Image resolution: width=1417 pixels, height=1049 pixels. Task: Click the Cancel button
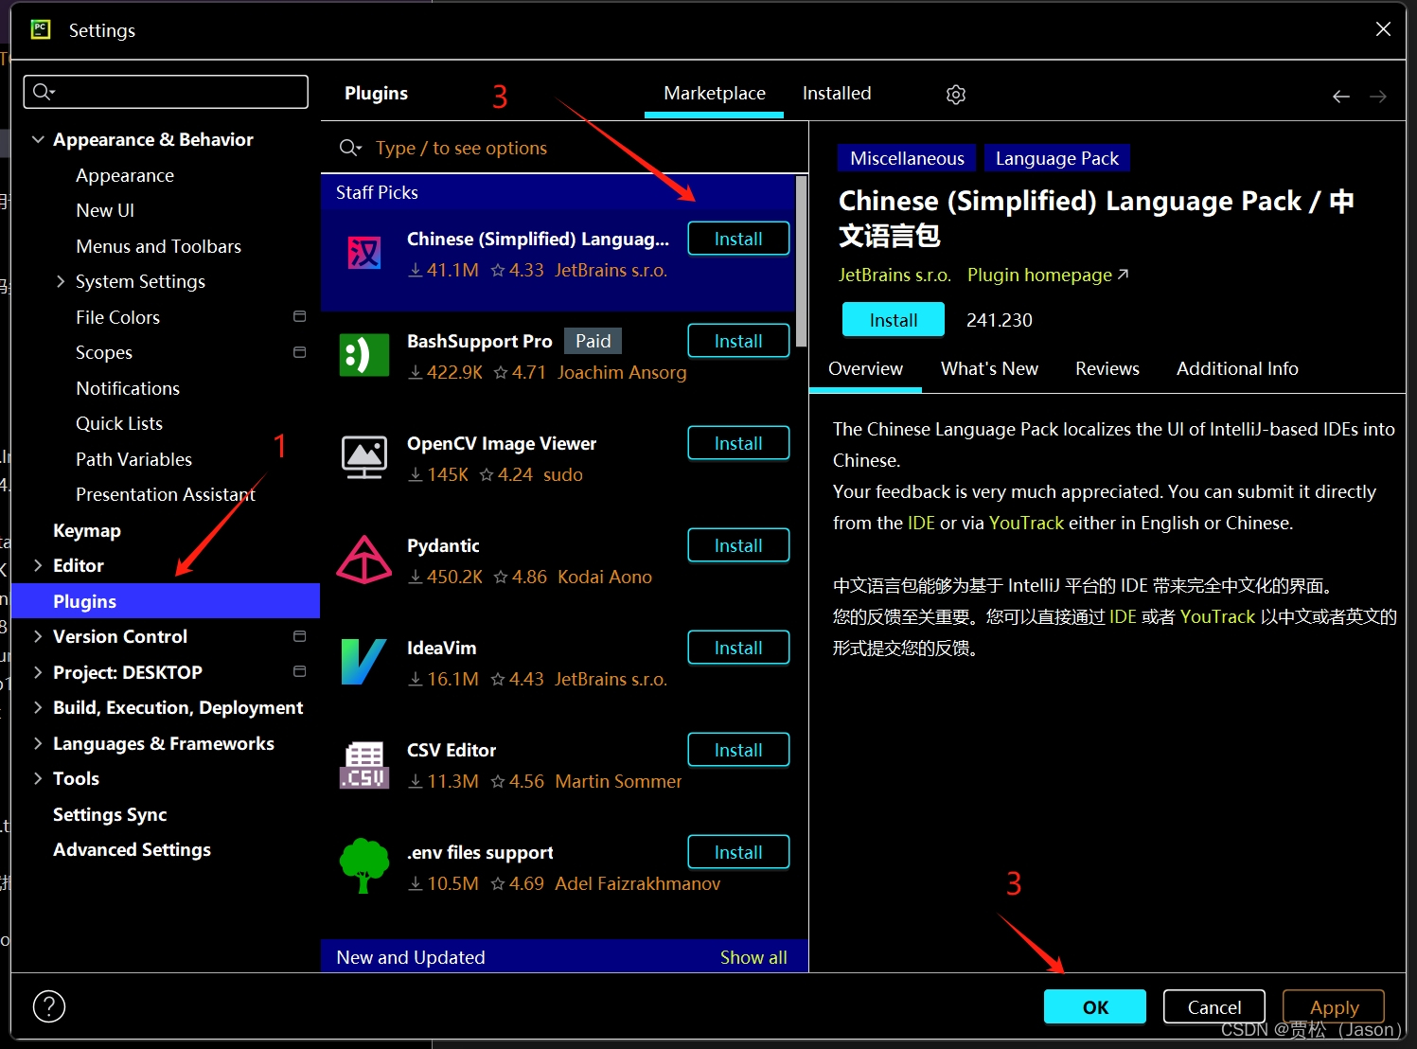1214,1007
